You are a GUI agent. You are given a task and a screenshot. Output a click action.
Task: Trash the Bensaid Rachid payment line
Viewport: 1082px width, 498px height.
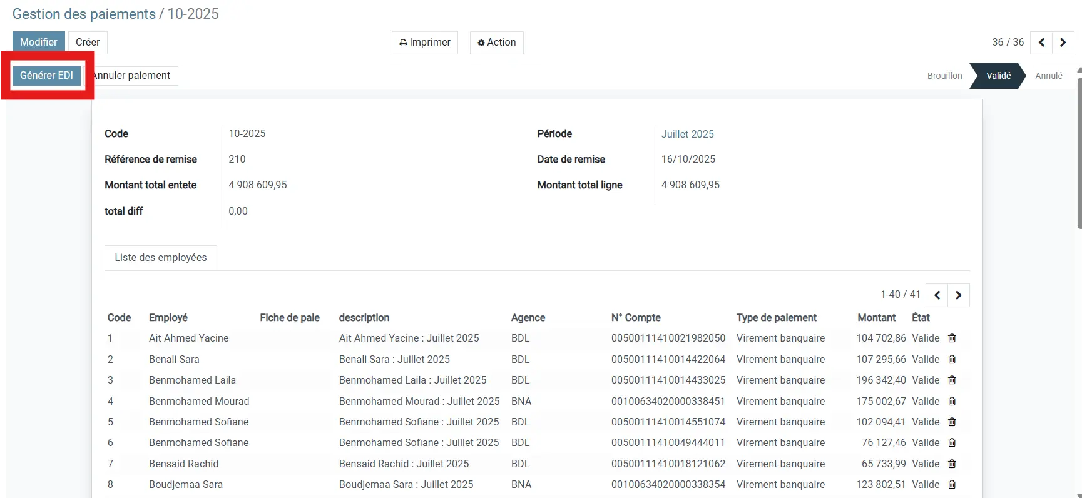pyautogui.click(x=952, y=464)
